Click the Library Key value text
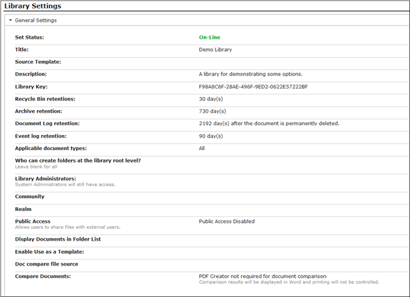 coord(253,87)
